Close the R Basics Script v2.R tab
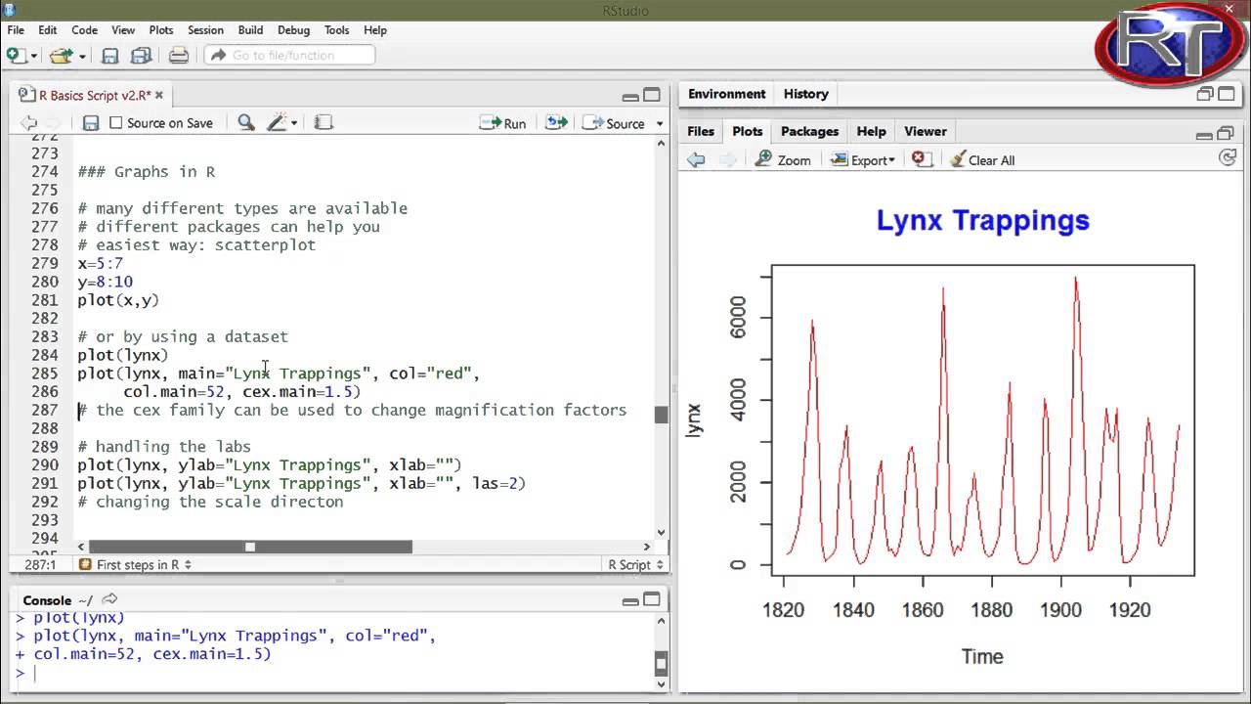 tap(159, 95)
